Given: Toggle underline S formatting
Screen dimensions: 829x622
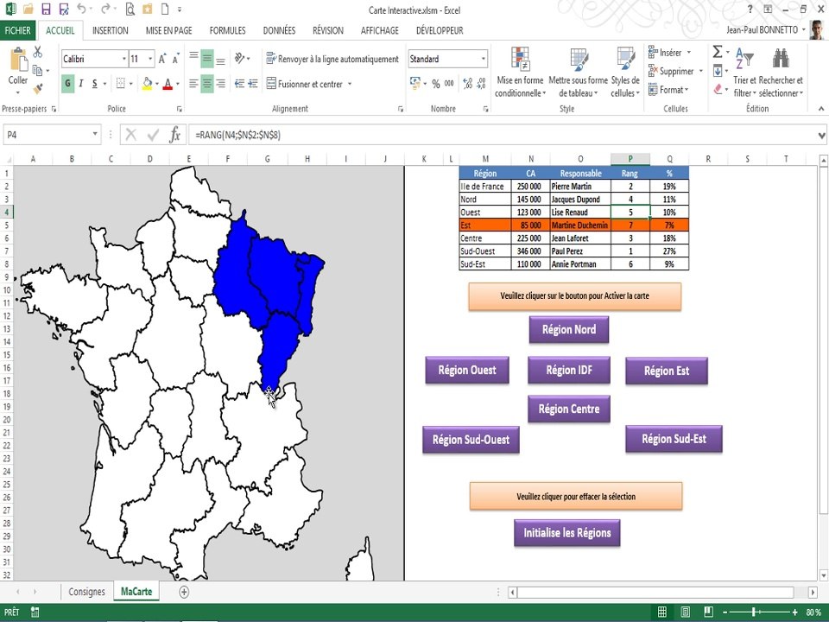Looking at the screenshot, I should [x=95, y=84].
